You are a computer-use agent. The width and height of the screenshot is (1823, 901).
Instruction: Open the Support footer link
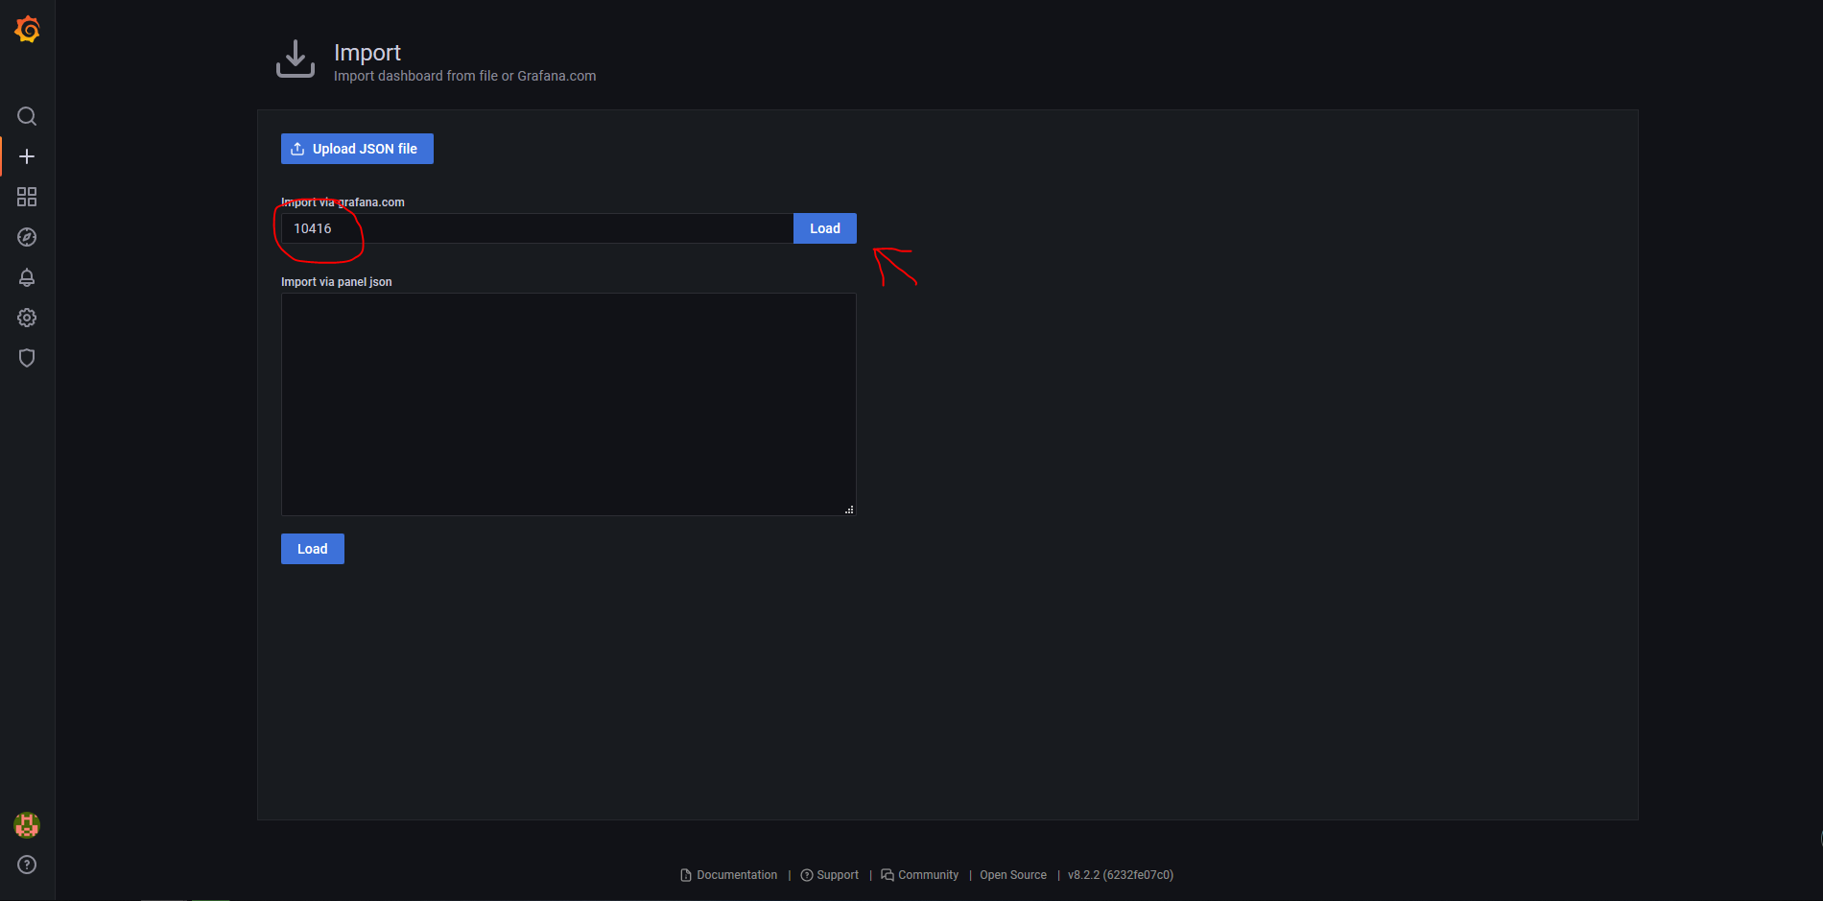pos(838,874)
